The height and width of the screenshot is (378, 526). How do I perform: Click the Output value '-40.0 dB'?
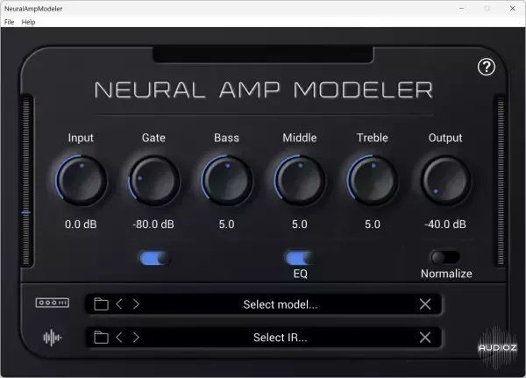(x=445, y=225)
